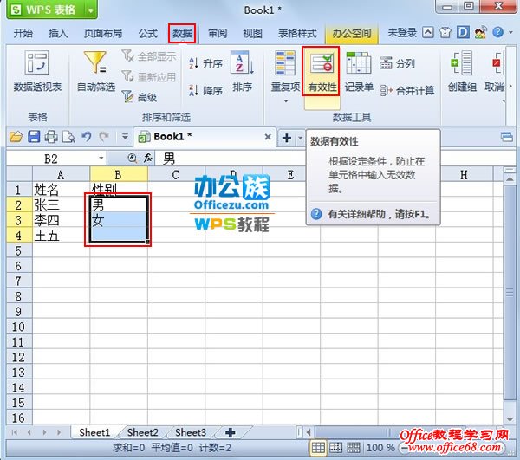Viewport: 520px width, 460px height.
Task: Click the skin shirt icon in title ribbon
Action: coord(445,32)
